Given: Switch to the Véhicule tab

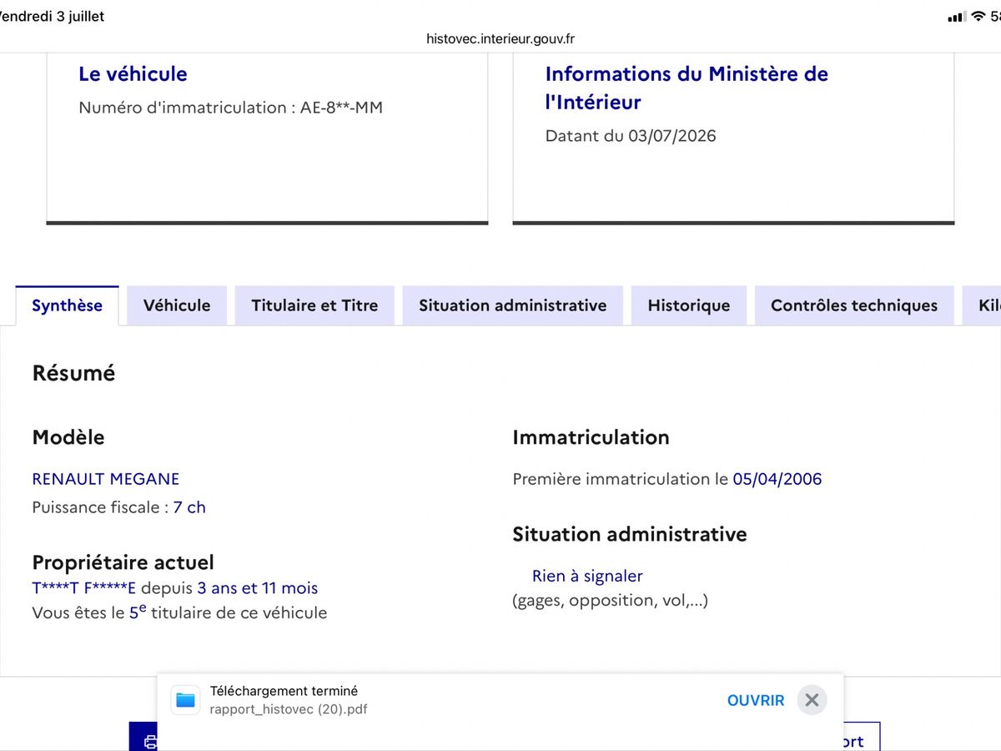Looking at the screenshot, I should 177,305.
